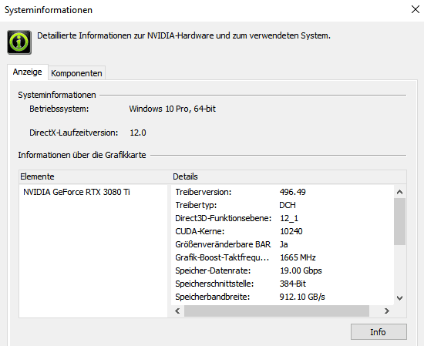This screenshot has width=424, height=346.
Task: Select the Speicherbandbreite row
Action: click(283, 297)
